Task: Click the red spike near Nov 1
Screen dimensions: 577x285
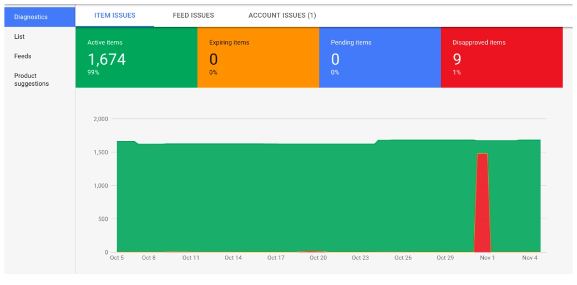Action: 482,202
